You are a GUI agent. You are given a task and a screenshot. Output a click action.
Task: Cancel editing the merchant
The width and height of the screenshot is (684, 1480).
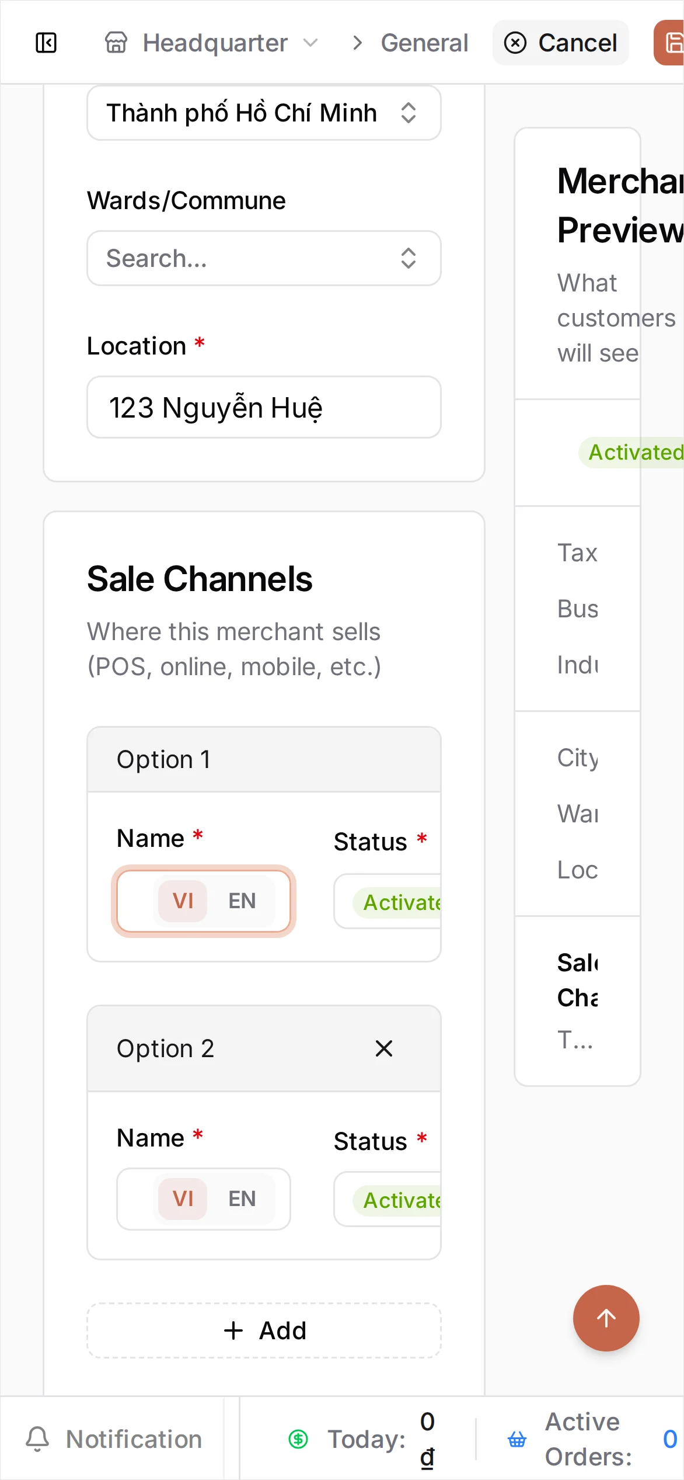point(561,43)
